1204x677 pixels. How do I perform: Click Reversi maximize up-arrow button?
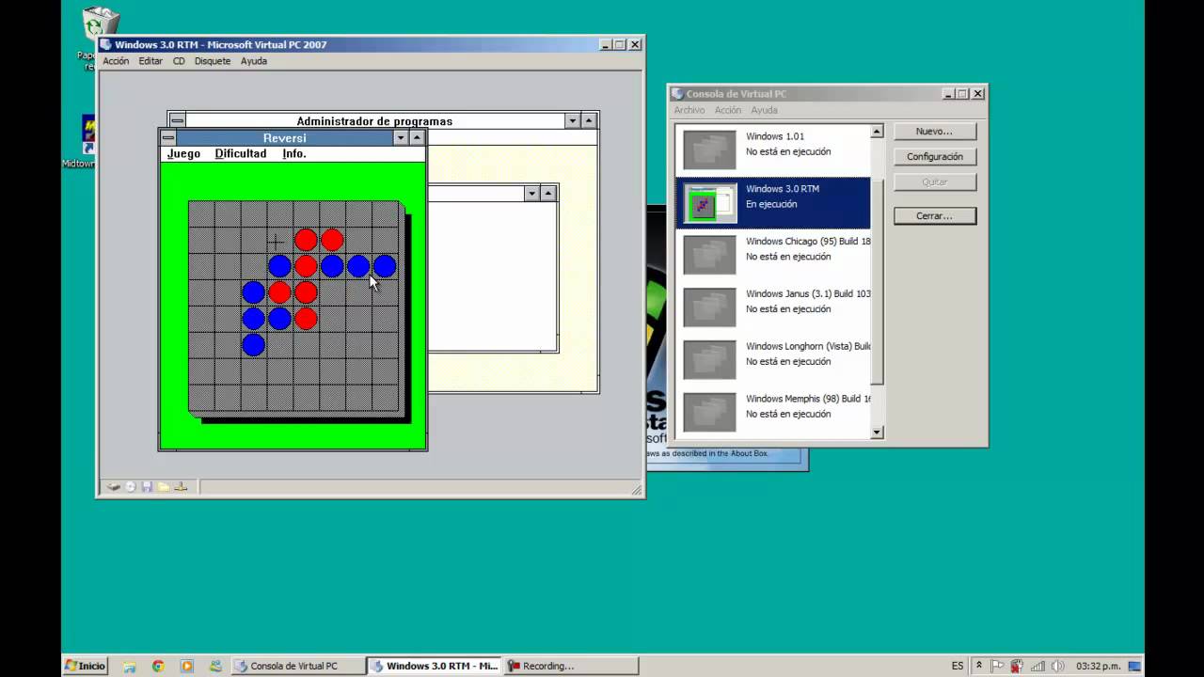(418, 137)
